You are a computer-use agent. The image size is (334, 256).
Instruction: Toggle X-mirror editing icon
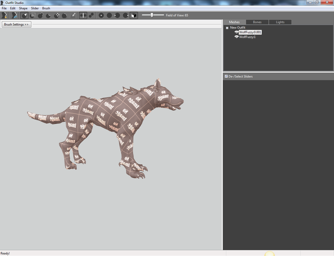[x=83, y=15]
